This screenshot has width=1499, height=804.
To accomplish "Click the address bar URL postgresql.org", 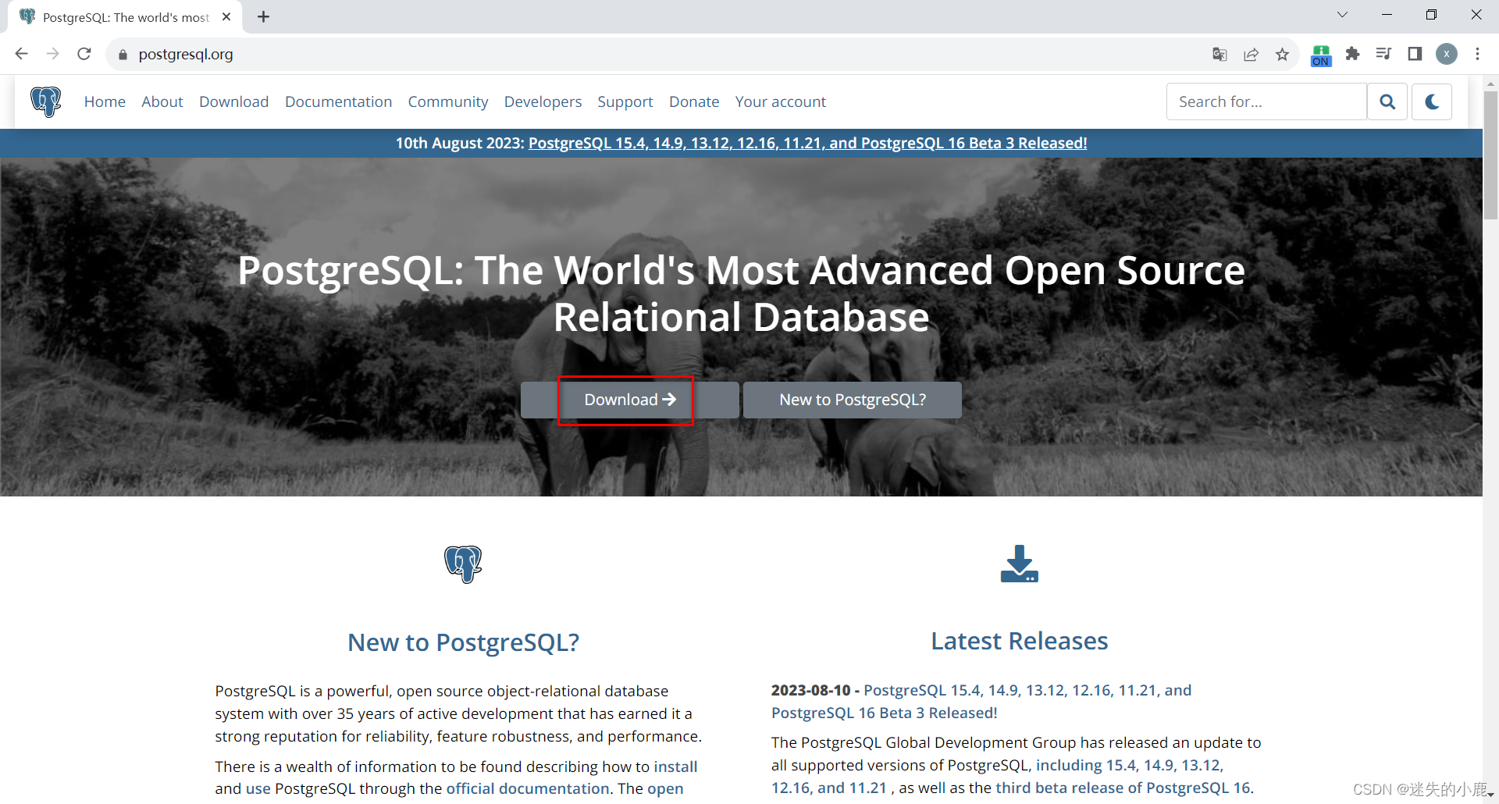I will click(186, 54).
